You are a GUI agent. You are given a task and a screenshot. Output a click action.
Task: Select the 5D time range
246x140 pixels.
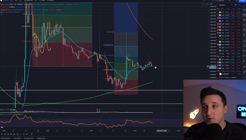tap(5, 134)
